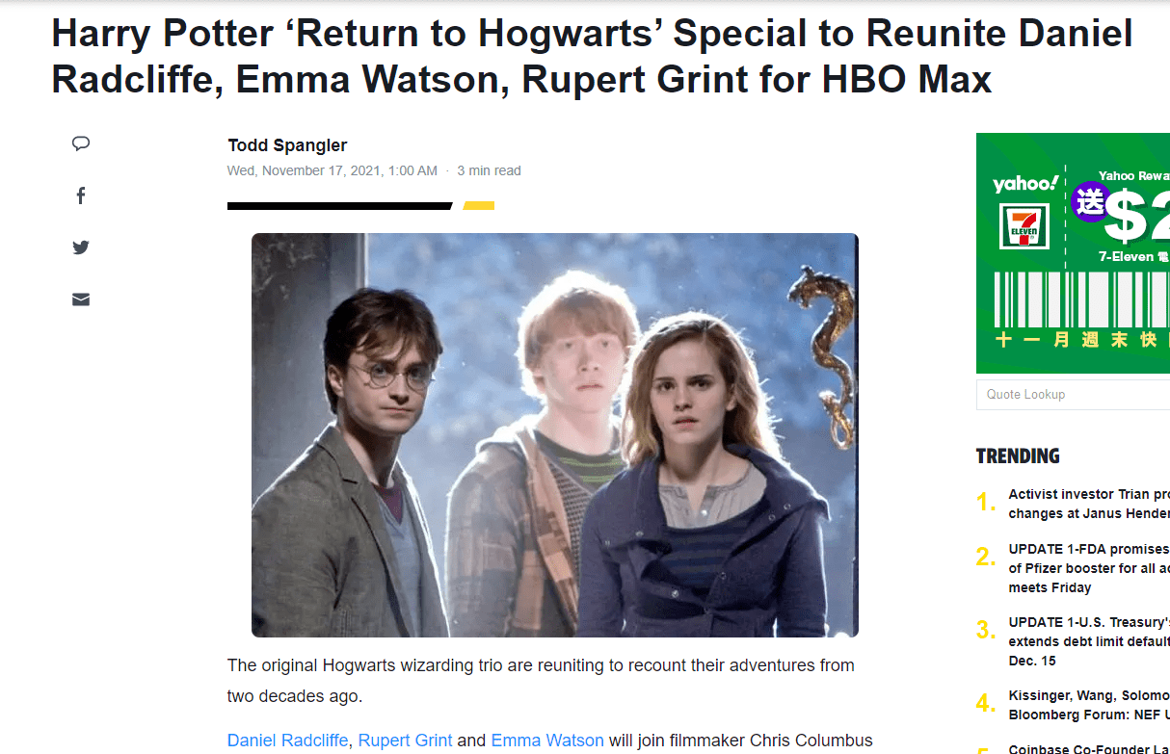Open trending story UPDATE 1-FDA promises

click(x=1089, y=568)
